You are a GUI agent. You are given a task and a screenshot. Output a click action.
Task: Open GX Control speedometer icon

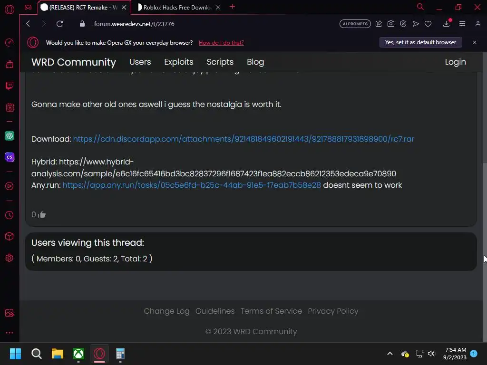tap(10, 42)
